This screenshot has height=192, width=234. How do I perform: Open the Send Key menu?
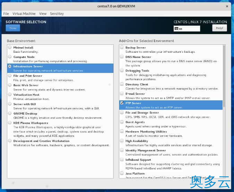(57, 14)
